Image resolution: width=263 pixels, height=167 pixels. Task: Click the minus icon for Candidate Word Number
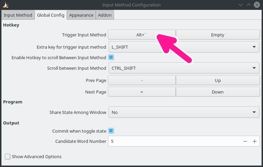tap(245, 141)
